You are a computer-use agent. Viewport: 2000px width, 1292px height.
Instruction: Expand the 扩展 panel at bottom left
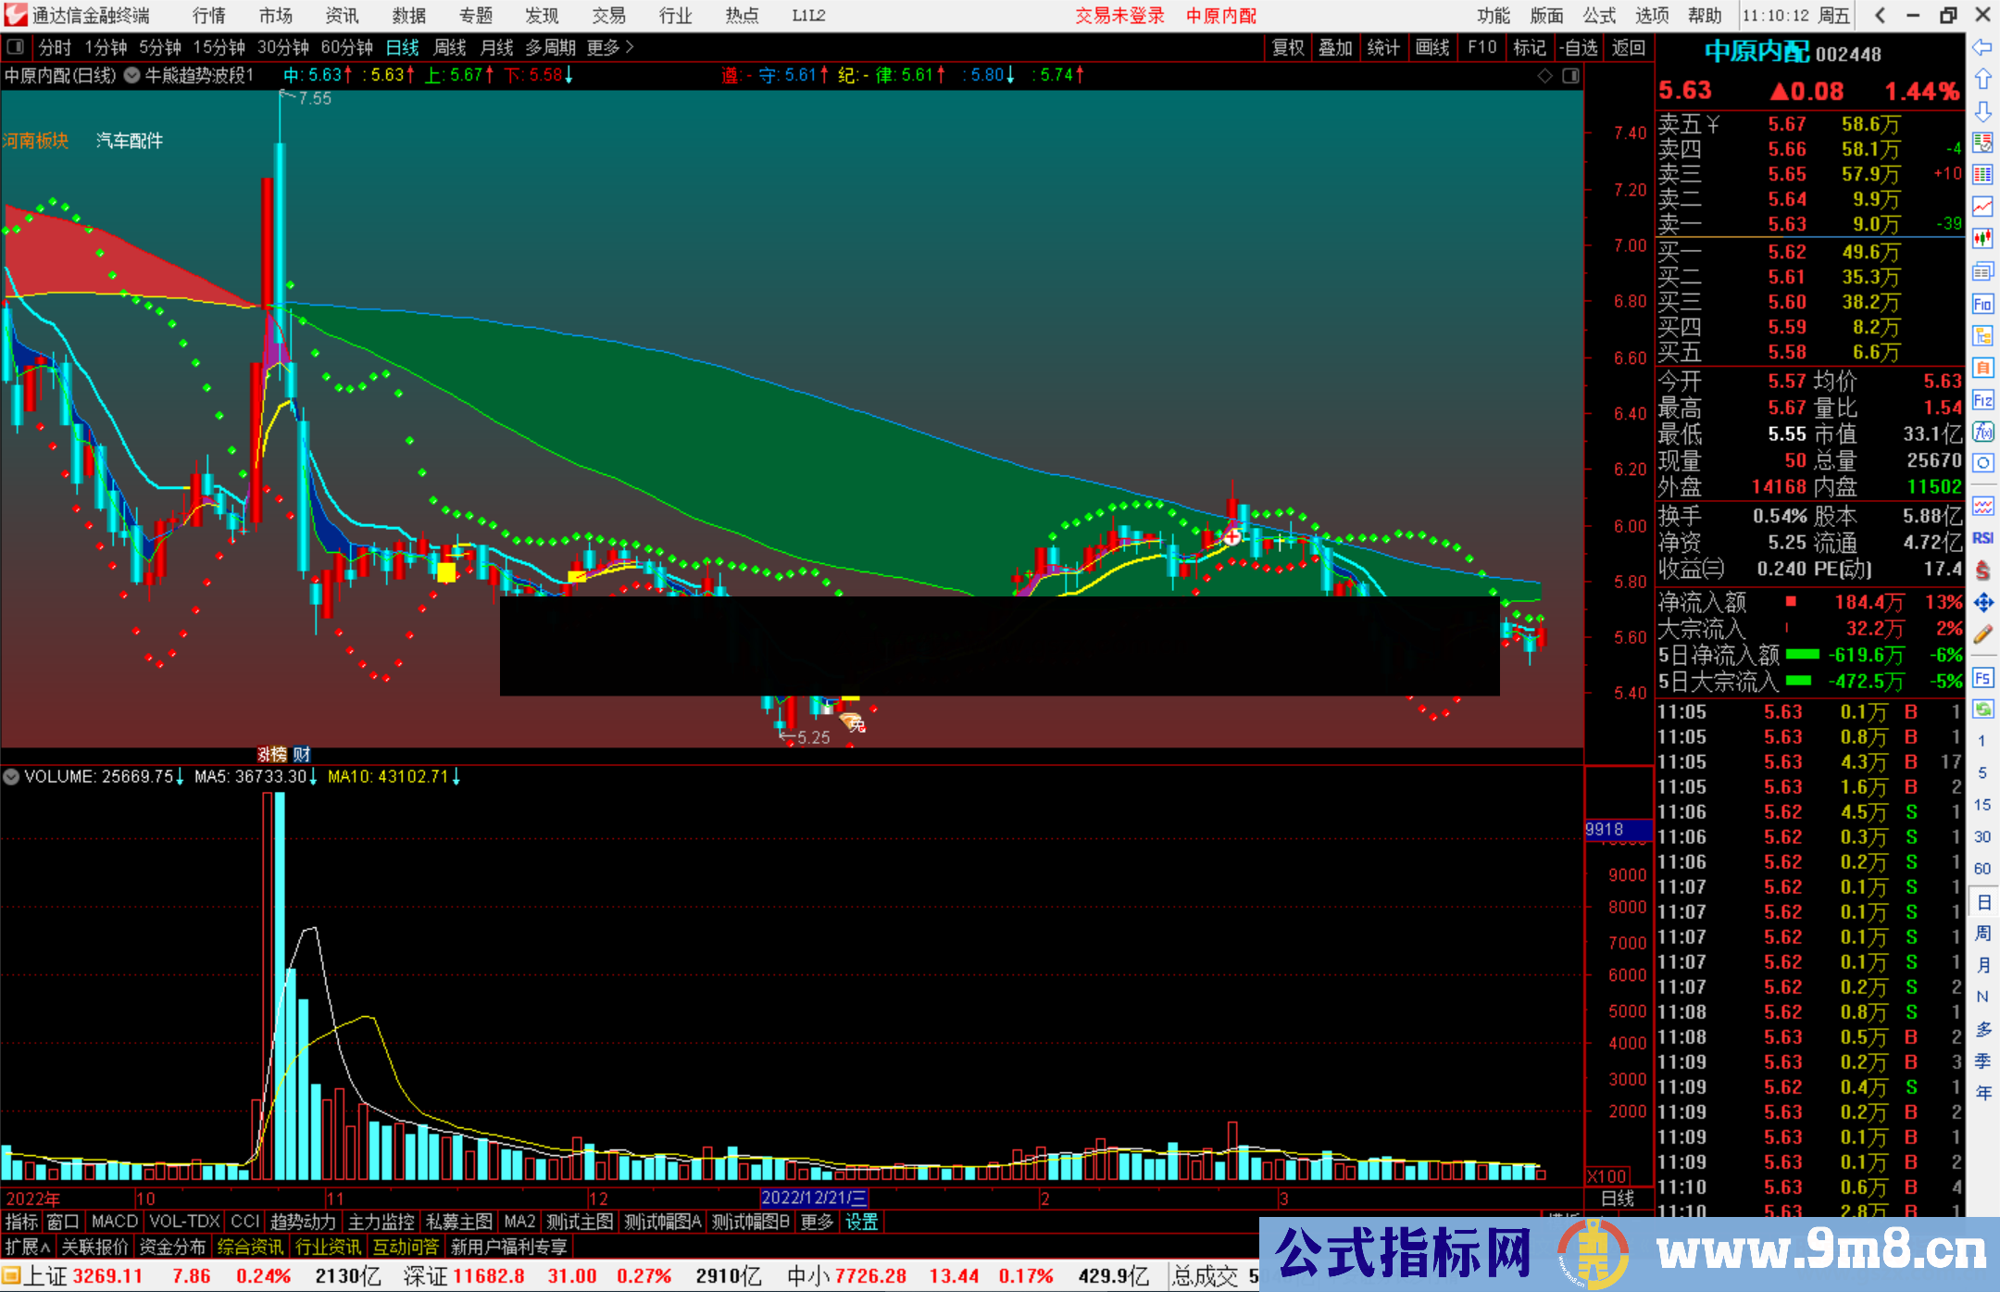(x=28, y=1247)
